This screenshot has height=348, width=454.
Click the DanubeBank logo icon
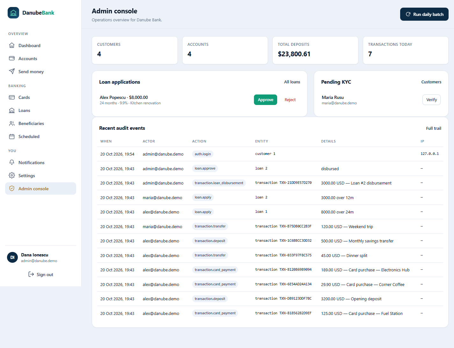pyautogui.click(x=13, y=13)
